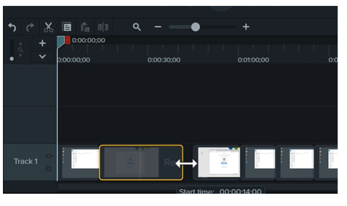Screen dimensions: 347x206
Task: Click the timeline zoom slider handle
Action: coord(196,27)
